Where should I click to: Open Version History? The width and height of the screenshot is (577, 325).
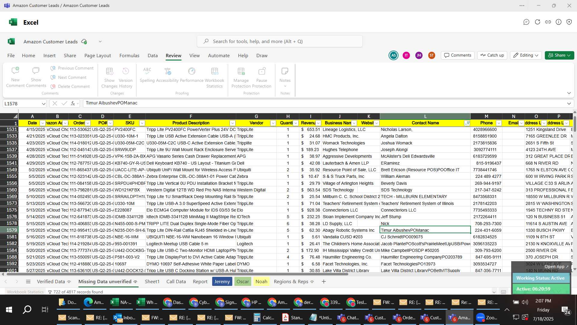(126, 78)
